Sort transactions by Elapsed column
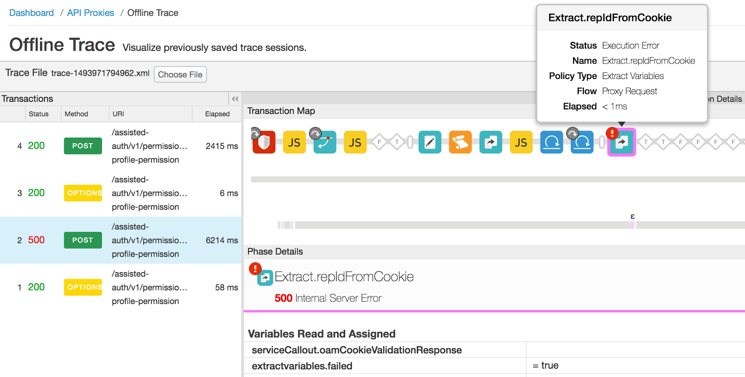The height and width of the screenshot is (377, 745). coord(217,114)
